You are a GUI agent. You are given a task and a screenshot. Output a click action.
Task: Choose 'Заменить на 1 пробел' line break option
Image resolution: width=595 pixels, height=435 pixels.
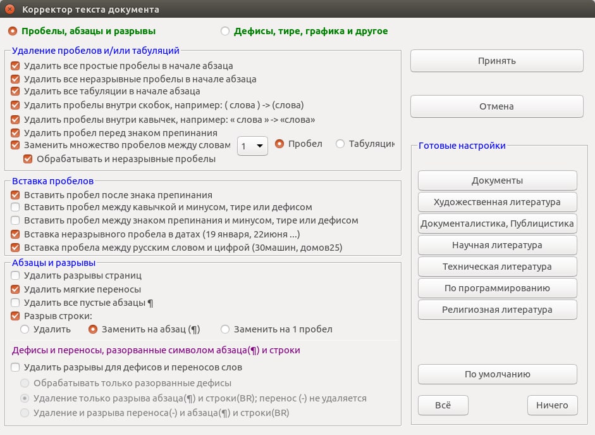[x=225, y=329]
